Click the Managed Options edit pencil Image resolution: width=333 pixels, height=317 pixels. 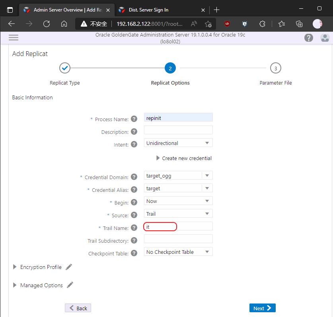70,285
